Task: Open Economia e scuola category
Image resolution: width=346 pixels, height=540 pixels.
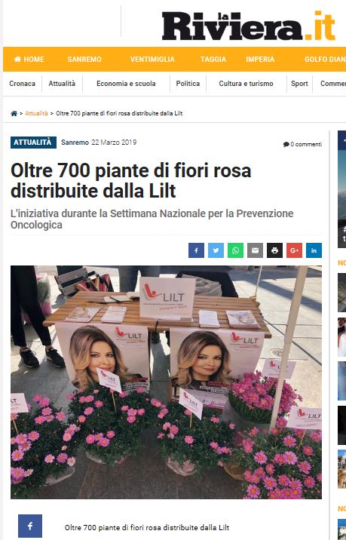Action: tap(126, 84)
